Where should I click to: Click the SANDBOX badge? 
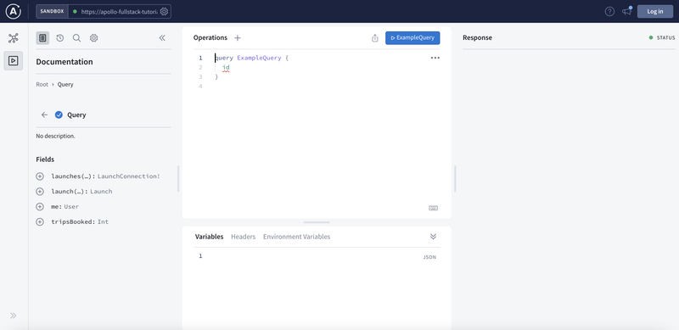52,12
